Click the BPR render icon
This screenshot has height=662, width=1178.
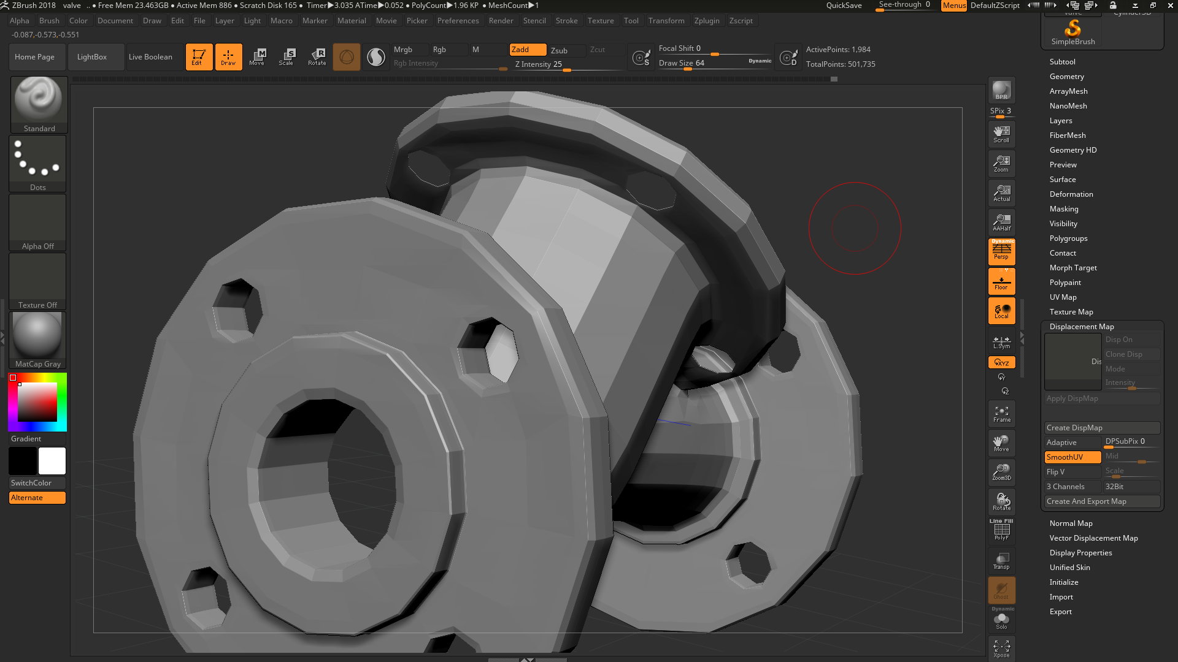(1001, 90)
